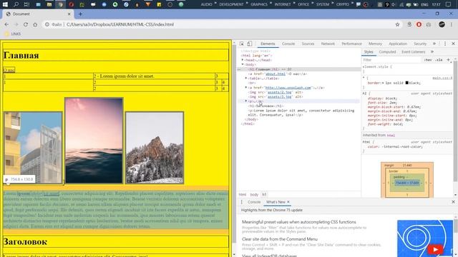Click the building photo image
Screen dimensions: 458x257
34,148
